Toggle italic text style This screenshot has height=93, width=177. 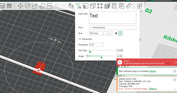(120, 33)
